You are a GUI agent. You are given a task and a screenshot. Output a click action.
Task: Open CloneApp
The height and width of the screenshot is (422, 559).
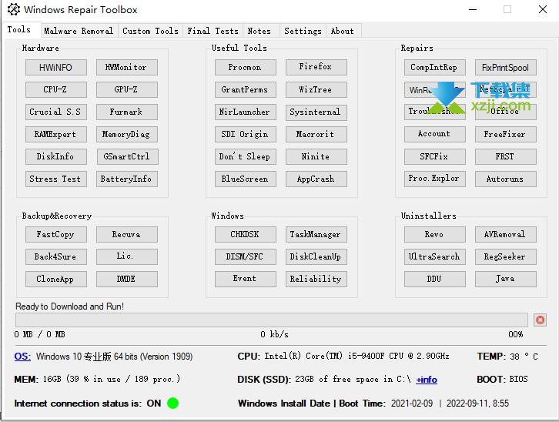pos(56,279)
